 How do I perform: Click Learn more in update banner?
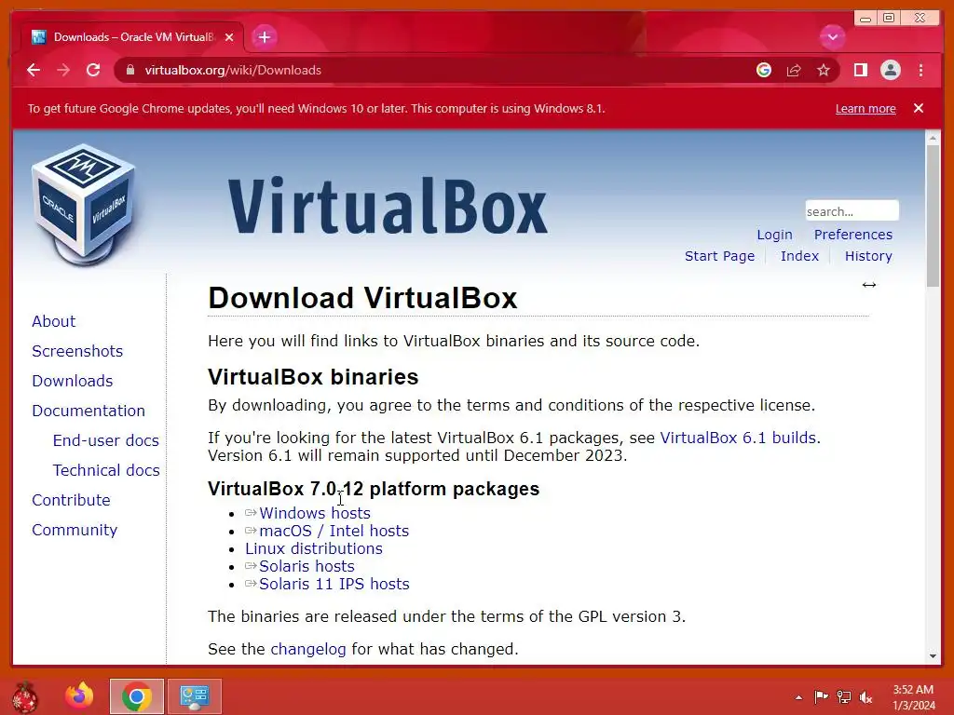[x=865, y=108]
